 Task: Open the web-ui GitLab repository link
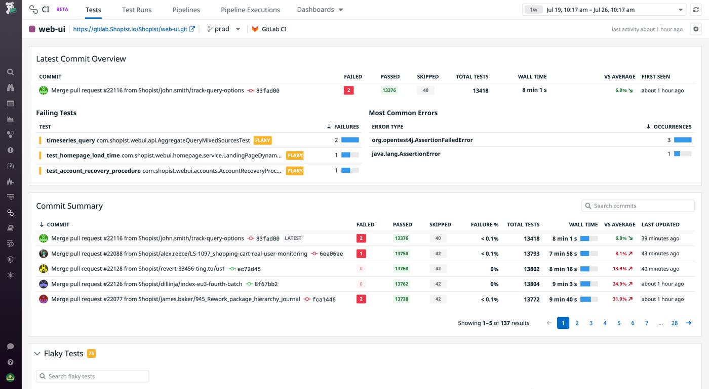[x=134, y=29]
